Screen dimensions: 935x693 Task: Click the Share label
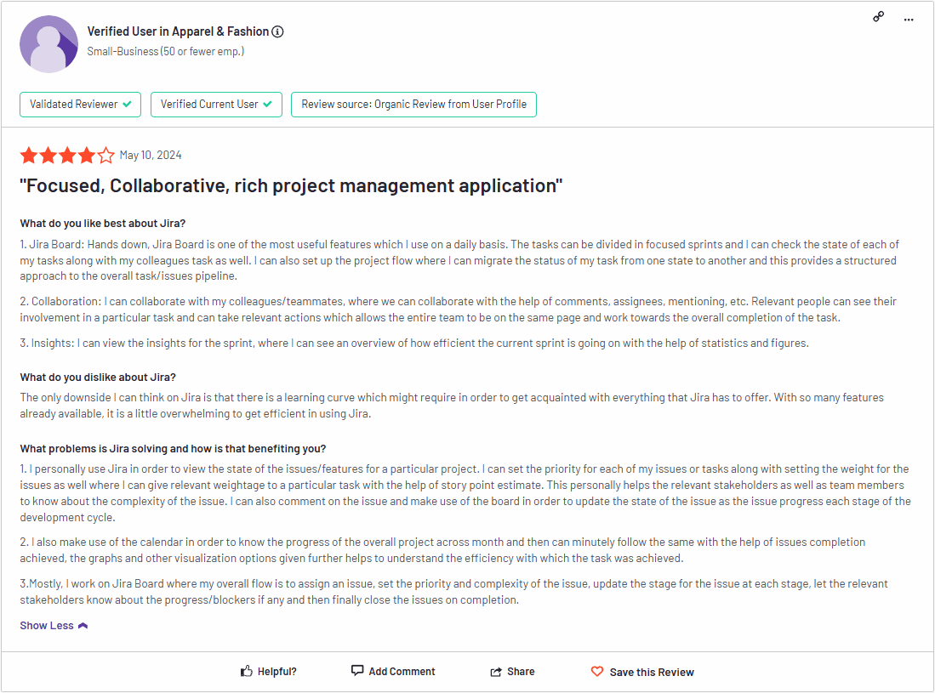pos(521,672)
